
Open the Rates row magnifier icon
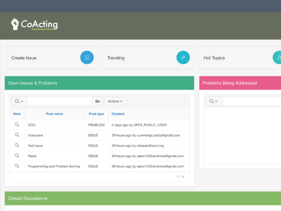[x=17, y=155]
